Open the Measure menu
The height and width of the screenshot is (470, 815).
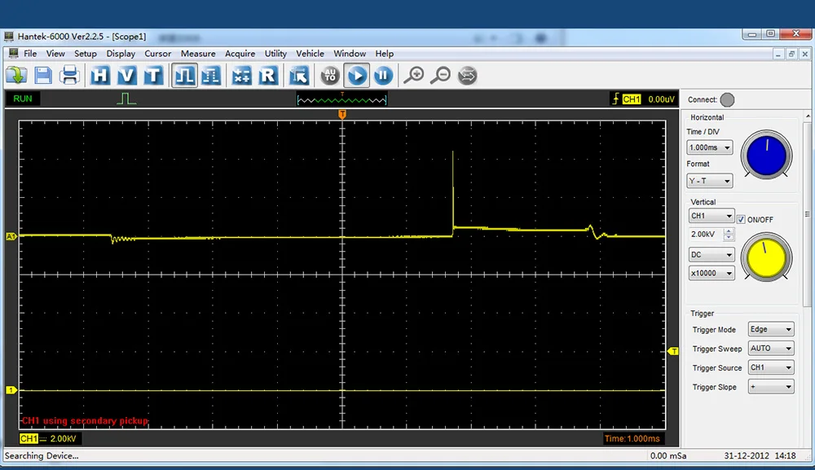point(198,54)
